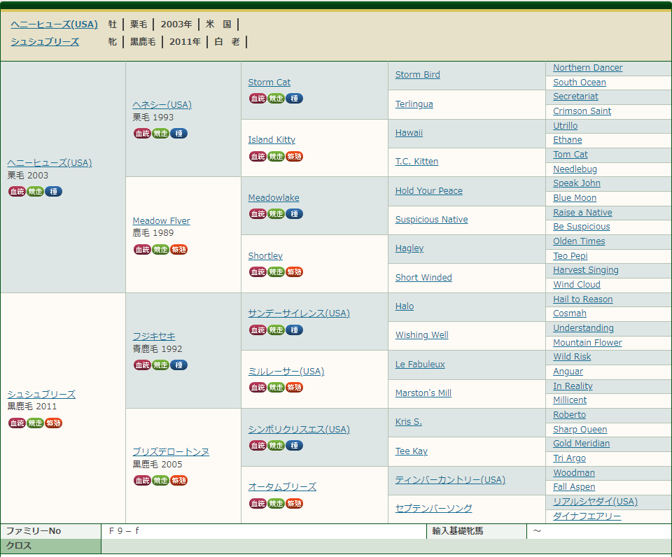Viewport: 672px width, 557px height.
Task: Click the ファミリーNo label
Action: click(34, 531)
